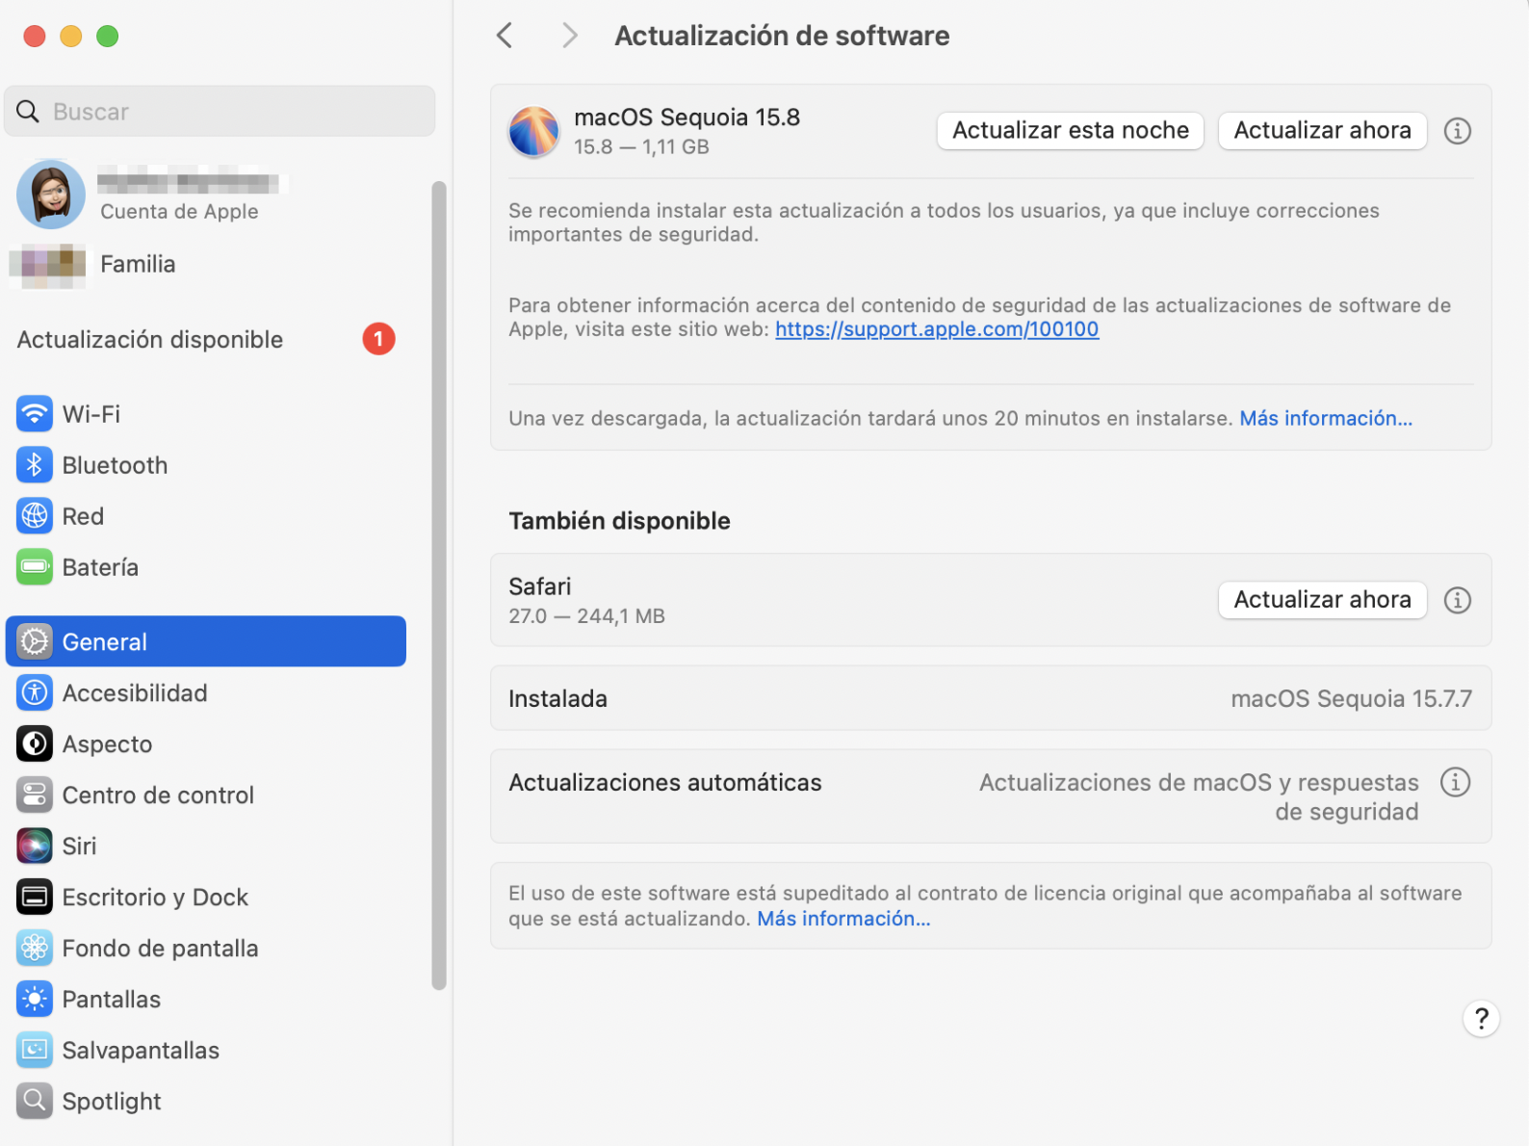Click Actualizar ahora for macOS Sequoia
The height and width of the screenshot is (1146, 1529).
(x=1322, y=130)
